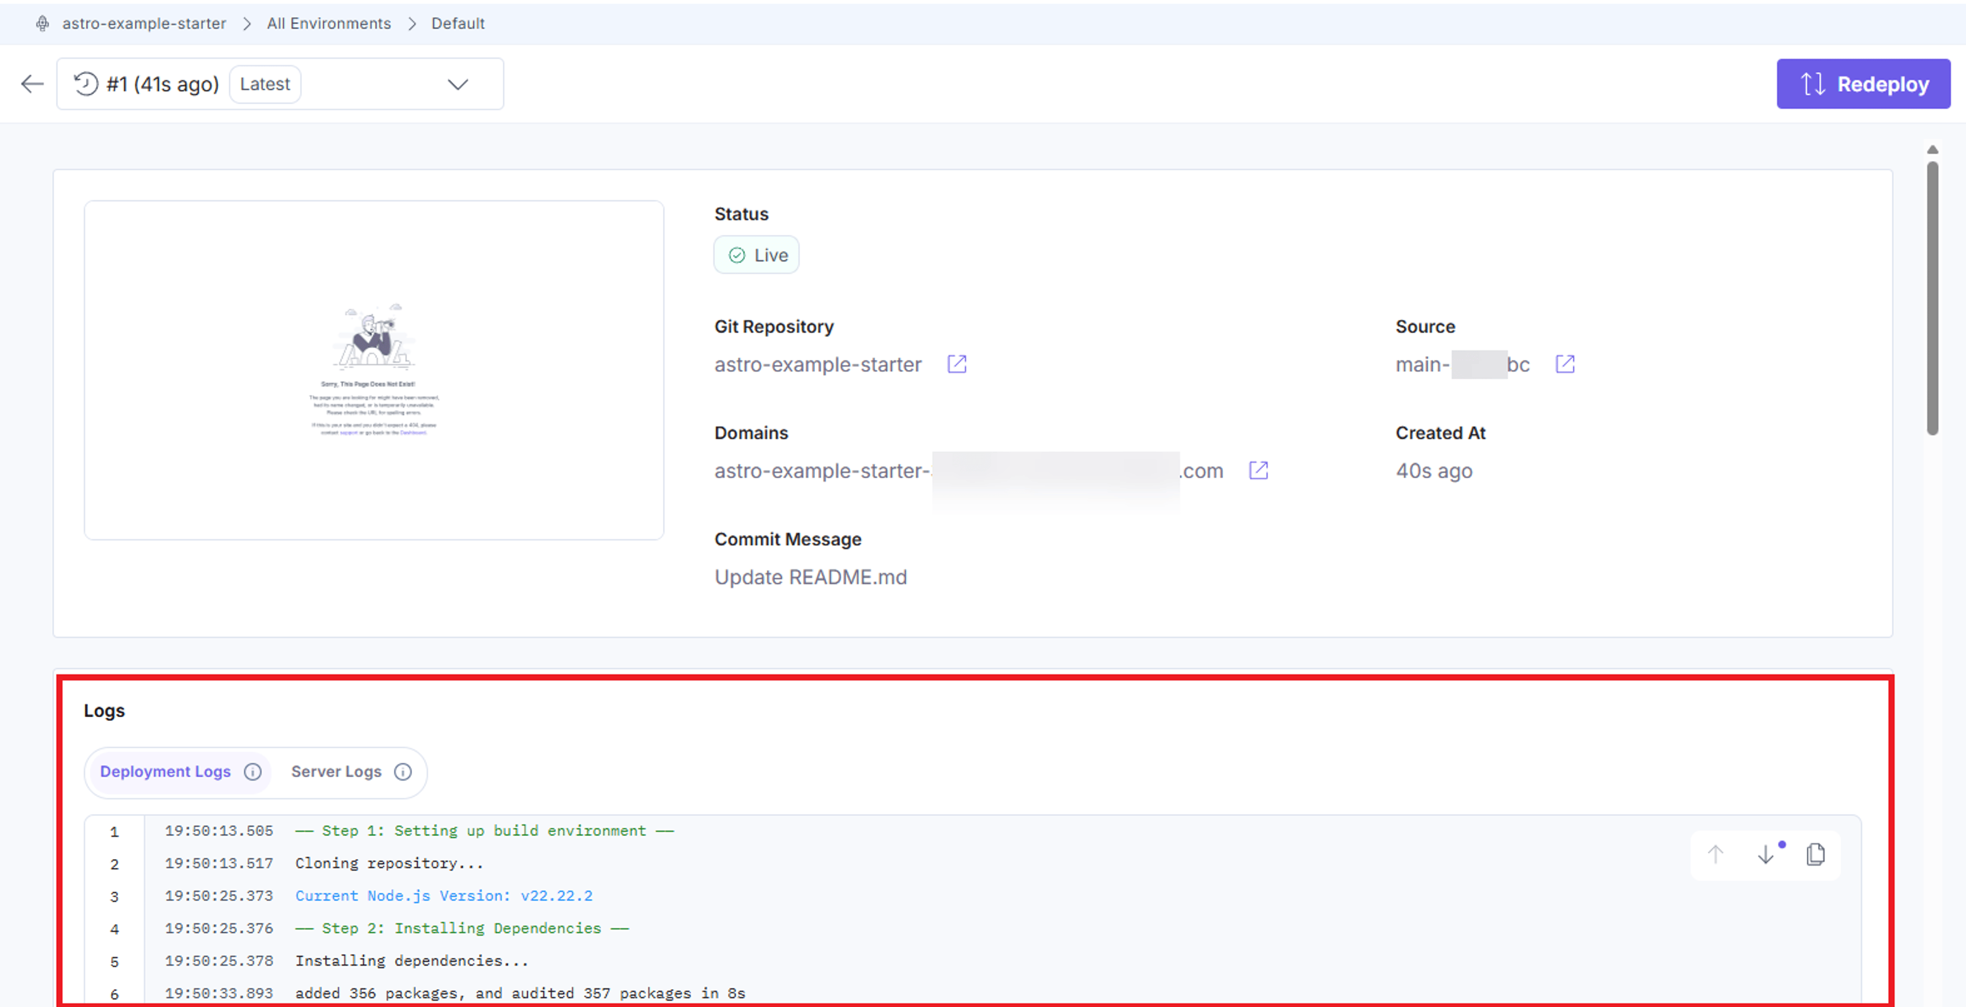Go to All Environments breadcrumb
Image resolution: width=1966 pixels, height=1007 pixels.
click(329, 24)
